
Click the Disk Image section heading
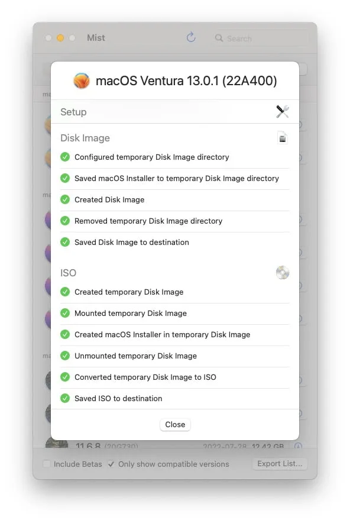[85, 138]
